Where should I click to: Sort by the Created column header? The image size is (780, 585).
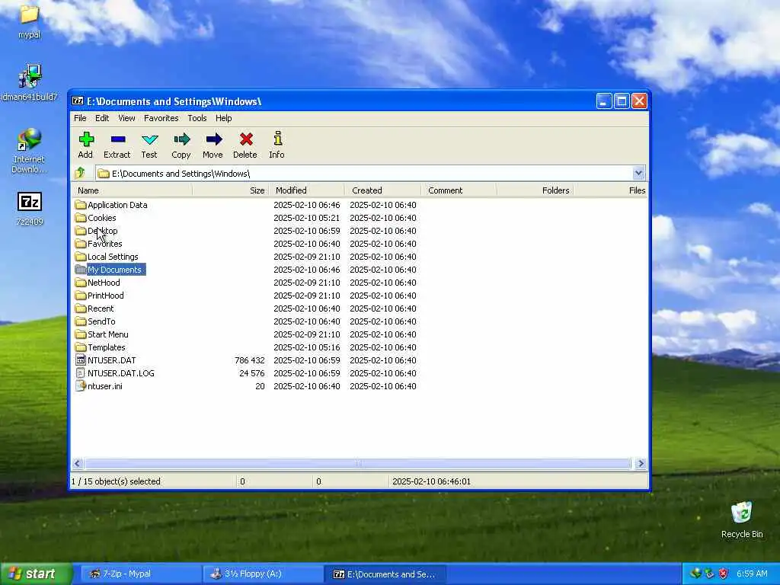coord(382,190)
